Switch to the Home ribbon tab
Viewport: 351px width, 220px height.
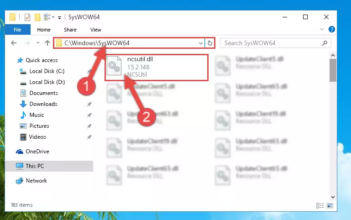pos(44,30)
